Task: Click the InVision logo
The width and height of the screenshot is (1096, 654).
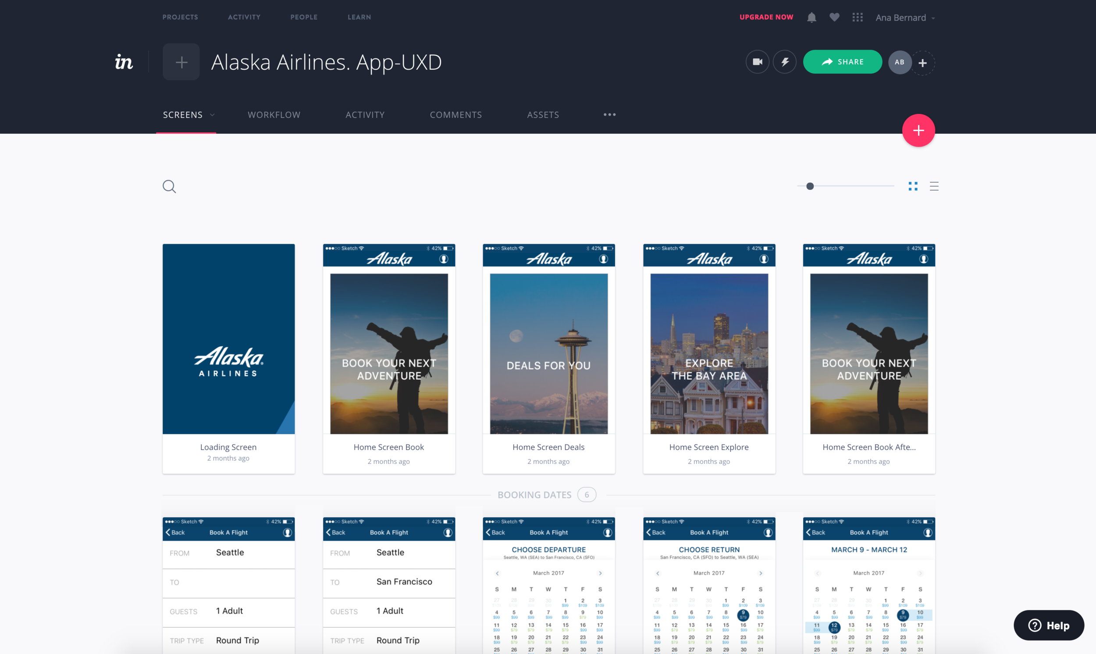Action: 124,62
